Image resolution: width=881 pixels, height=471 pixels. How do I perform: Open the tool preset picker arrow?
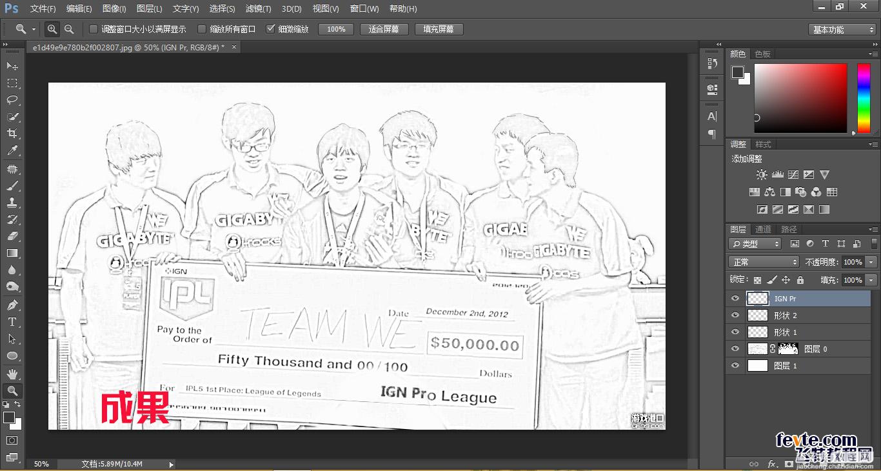click(x=34, y=30)
